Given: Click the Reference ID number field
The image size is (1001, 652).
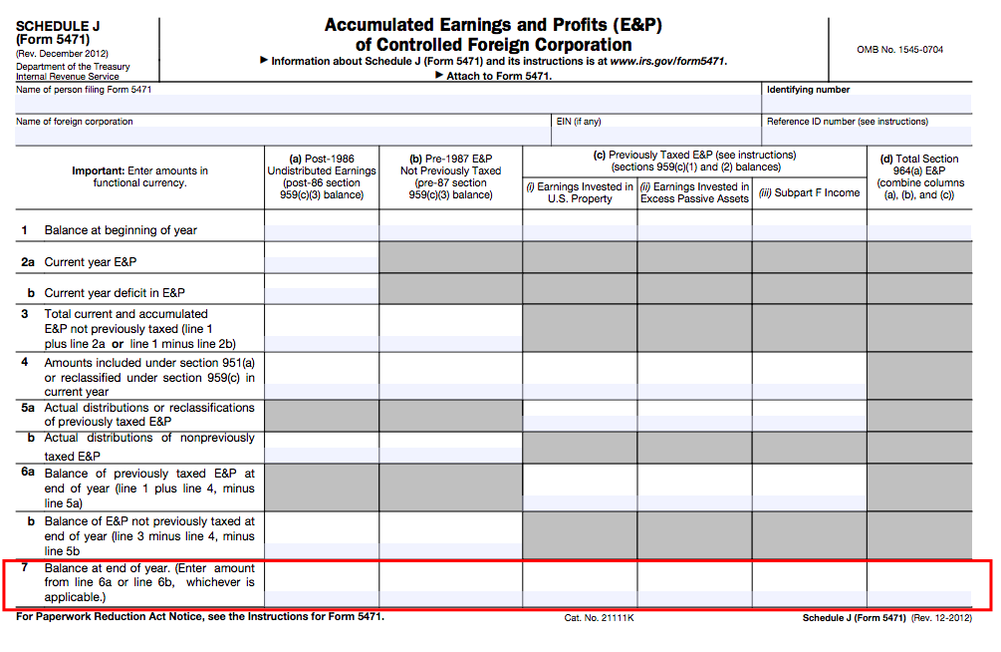Looking at the screenshot, I should pos(867,136).
